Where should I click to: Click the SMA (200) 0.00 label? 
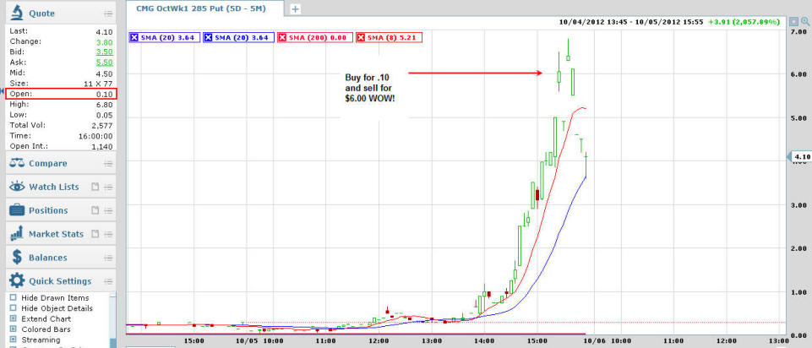click(x=319, y=37)
